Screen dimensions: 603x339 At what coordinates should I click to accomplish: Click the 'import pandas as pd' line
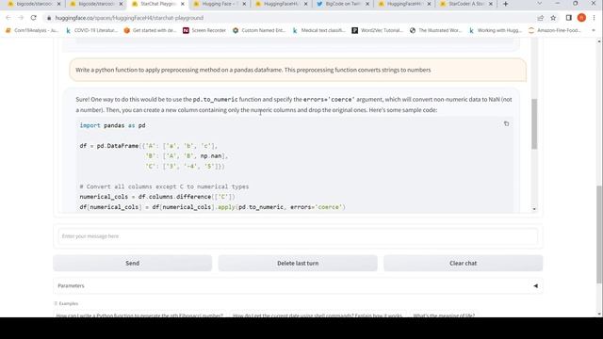click(112, 125)
